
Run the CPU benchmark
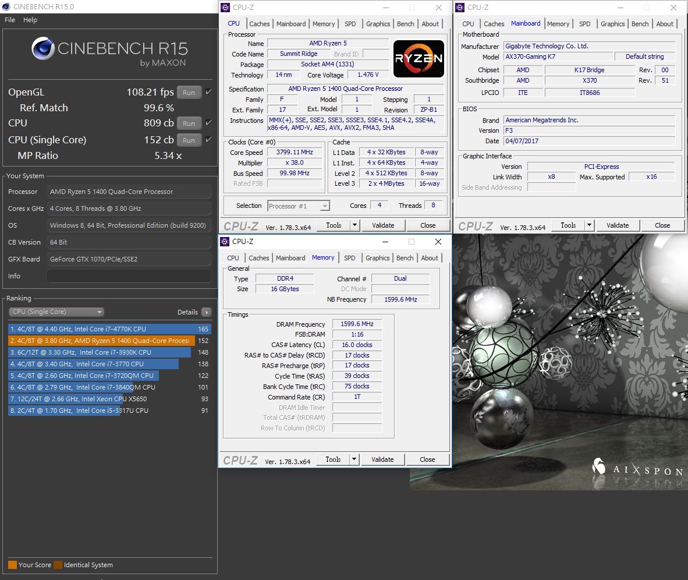(x=189, y=123)
